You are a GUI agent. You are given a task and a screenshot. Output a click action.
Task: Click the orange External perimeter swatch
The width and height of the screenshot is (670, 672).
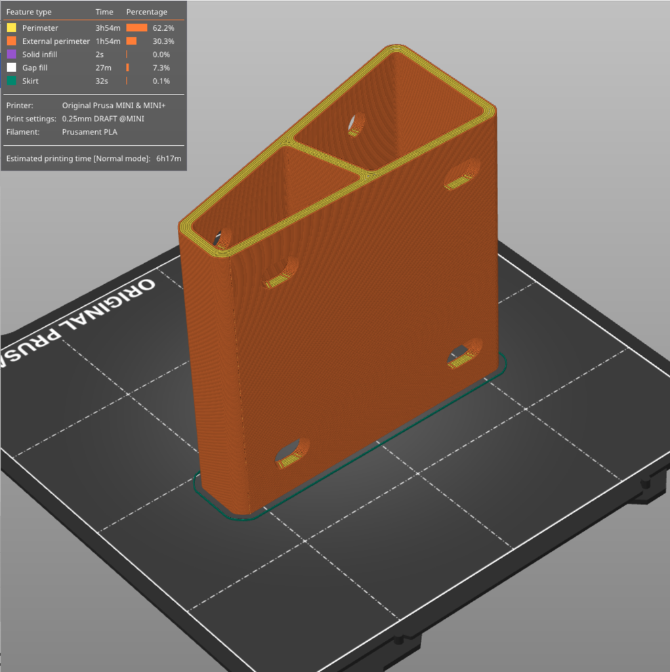tap(11, 41)
